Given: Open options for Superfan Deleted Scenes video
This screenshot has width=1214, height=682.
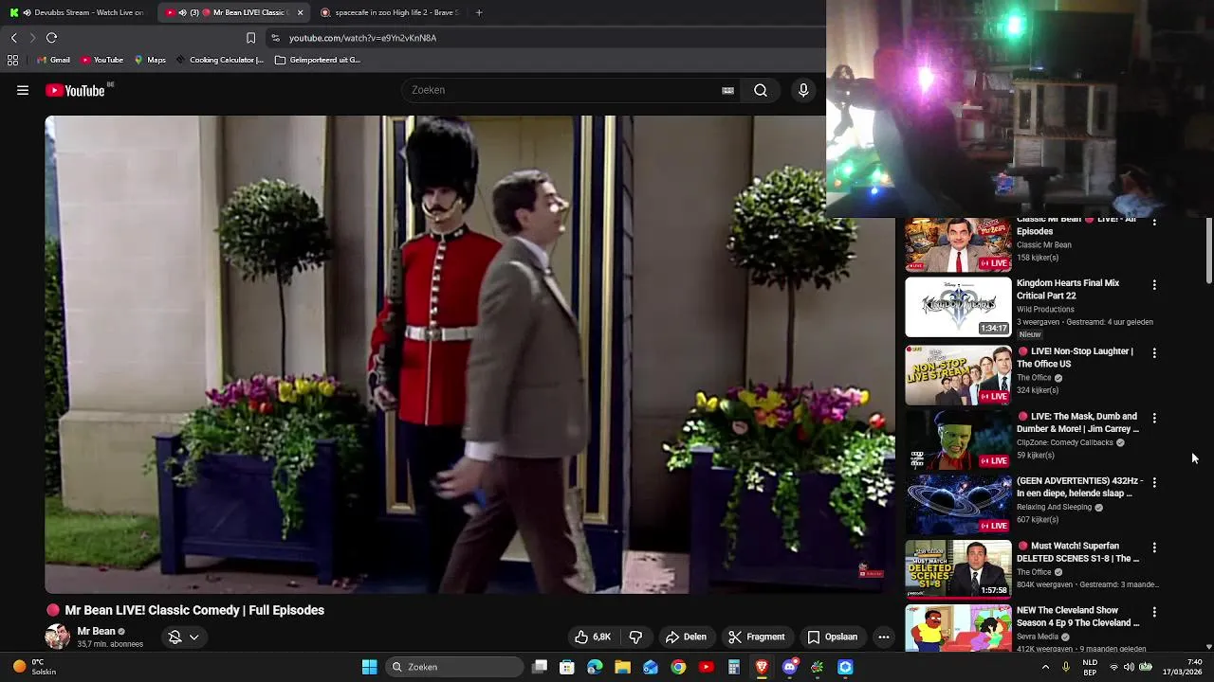Looking at the screenshot, I should coord(1154,547).
